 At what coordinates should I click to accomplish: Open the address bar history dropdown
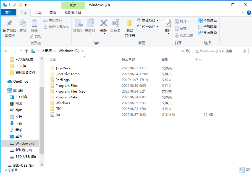tap(183, 51)
